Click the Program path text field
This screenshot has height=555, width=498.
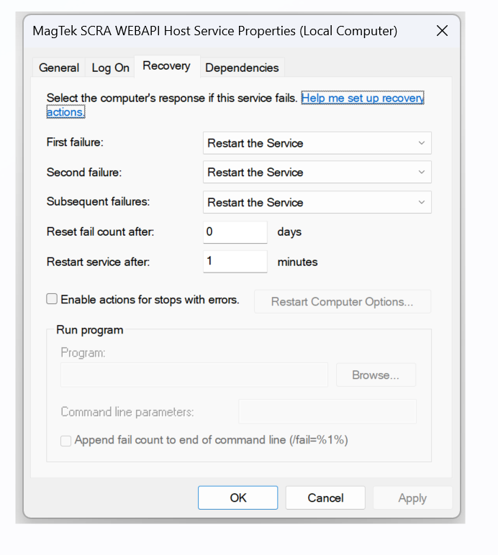(194, 375)
